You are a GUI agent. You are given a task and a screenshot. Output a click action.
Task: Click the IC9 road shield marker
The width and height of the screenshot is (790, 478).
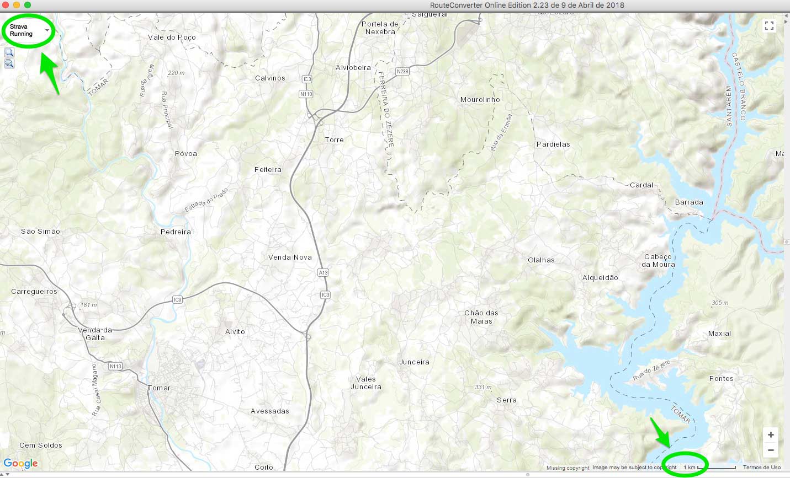tap(177, 299)
